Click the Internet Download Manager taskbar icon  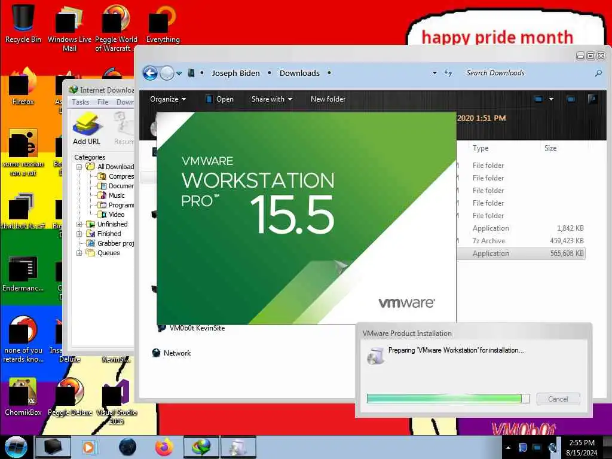point(201,447)
